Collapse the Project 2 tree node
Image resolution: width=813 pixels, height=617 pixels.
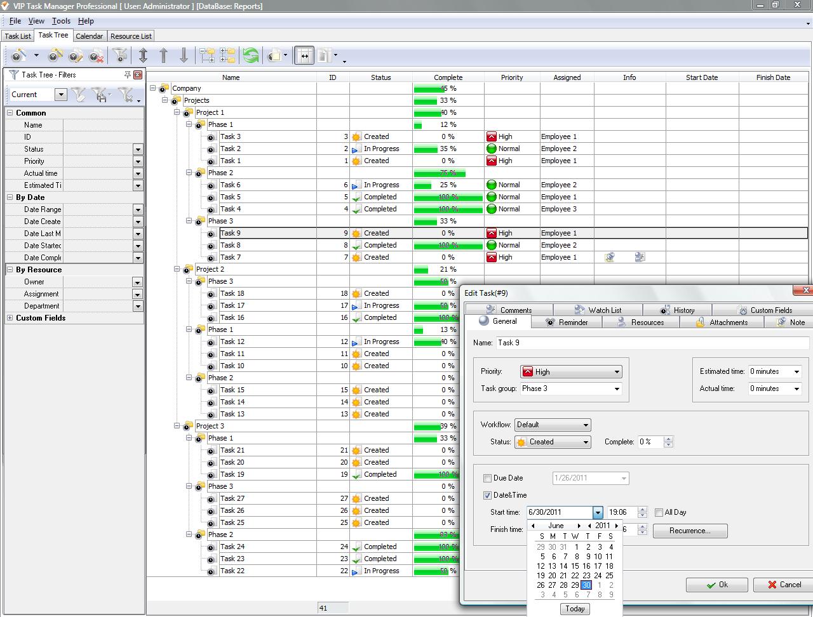177,269
